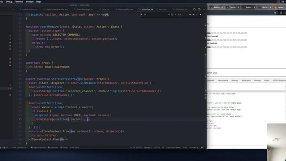
Task: Open the Go menu
Action: (x=2, y=2)
